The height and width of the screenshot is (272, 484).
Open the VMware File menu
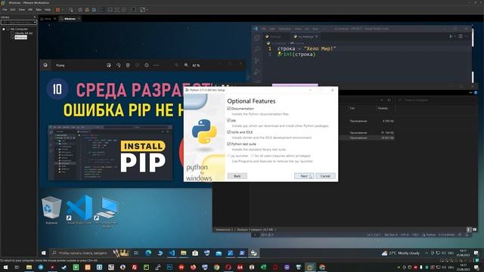5,10
